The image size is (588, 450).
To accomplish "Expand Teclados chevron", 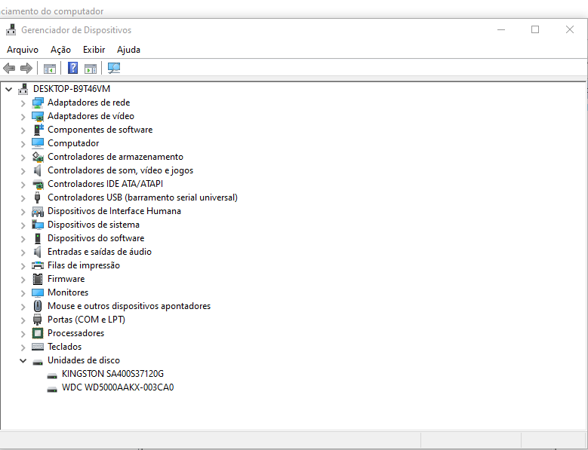I will coord(23,347).
